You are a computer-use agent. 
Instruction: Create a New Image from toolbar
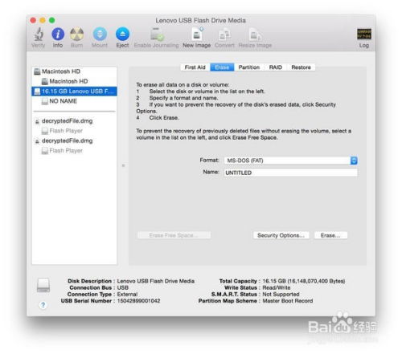(x=197, y=35)
